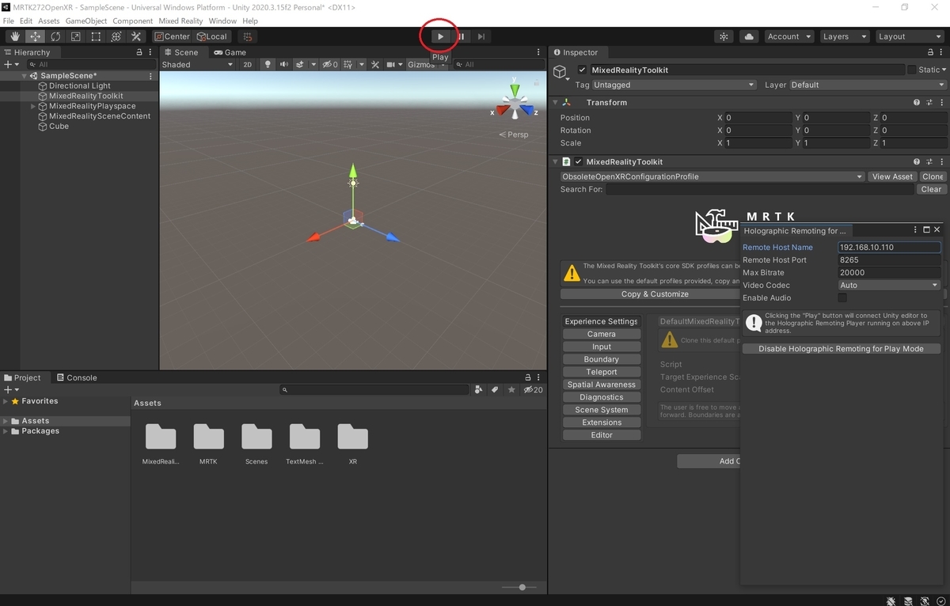950x606 pixels.
Task: Toggle Enable Audio checkbox
Action: pos(842,297)
